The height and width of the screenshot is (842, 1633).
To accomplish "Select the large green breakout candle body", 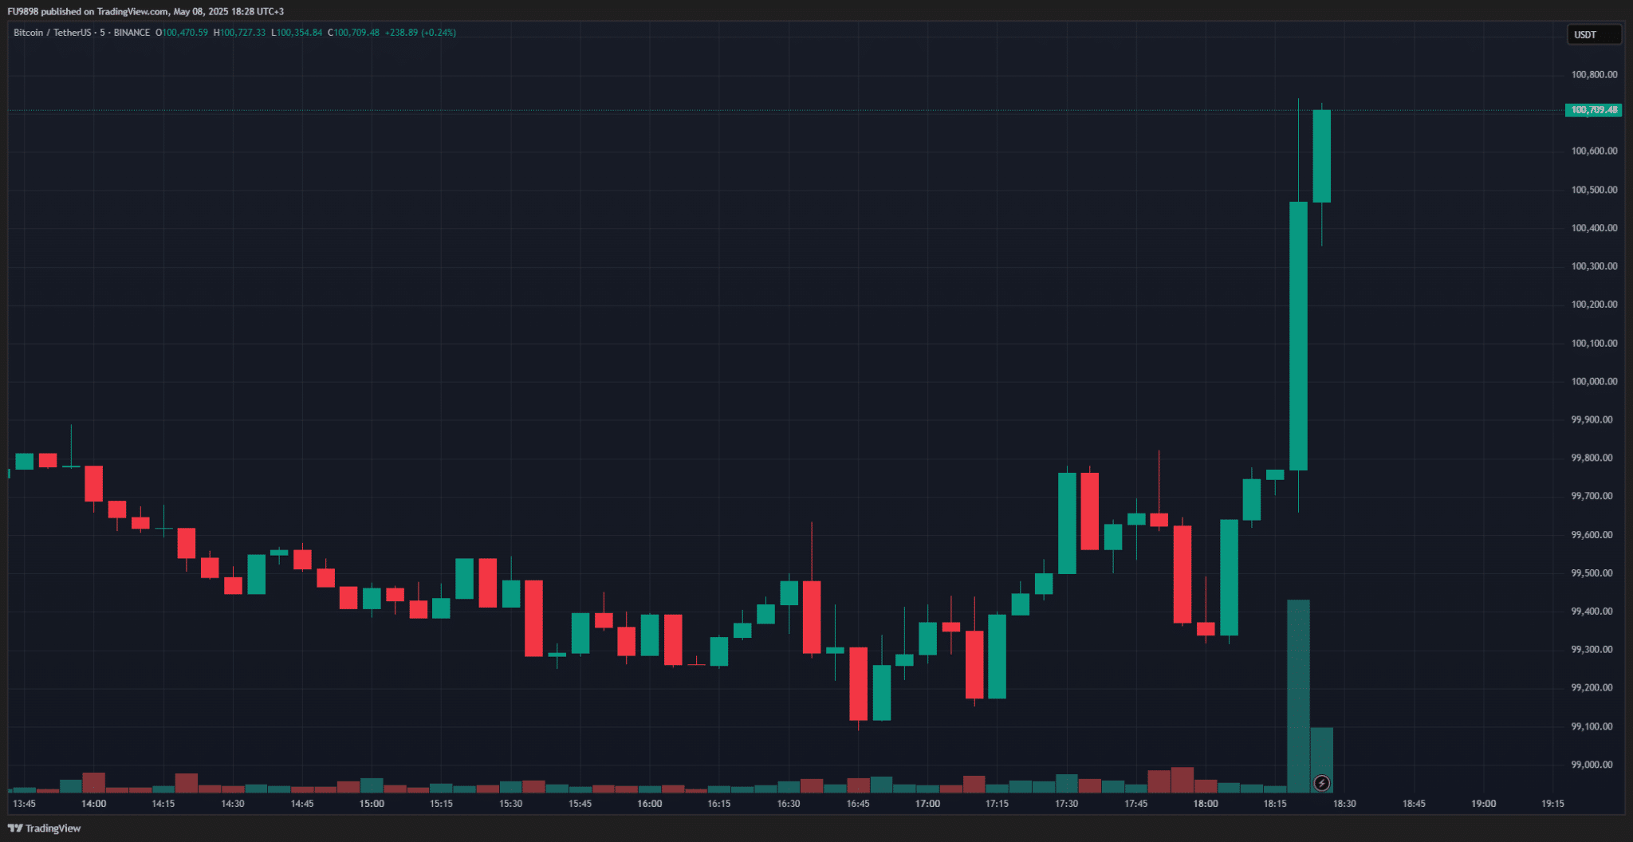I will pos(1298,336).
